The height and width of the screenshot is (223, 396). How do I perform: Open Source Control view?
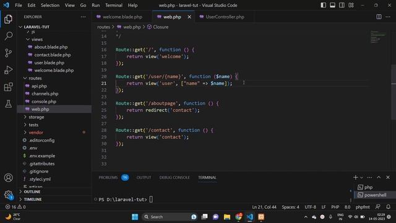tap(8, 53)
